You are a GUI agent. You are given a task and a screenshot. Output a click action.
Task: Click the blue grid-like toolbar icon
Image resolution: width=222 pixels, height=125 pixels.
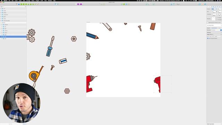126,4
